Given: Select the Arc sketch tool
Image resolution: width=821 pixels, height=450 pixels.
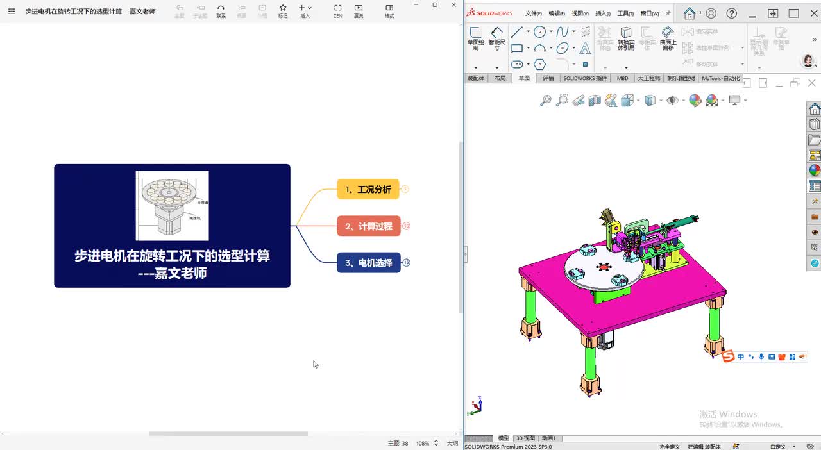Looking at the screenshot, I should pos(539,48).
